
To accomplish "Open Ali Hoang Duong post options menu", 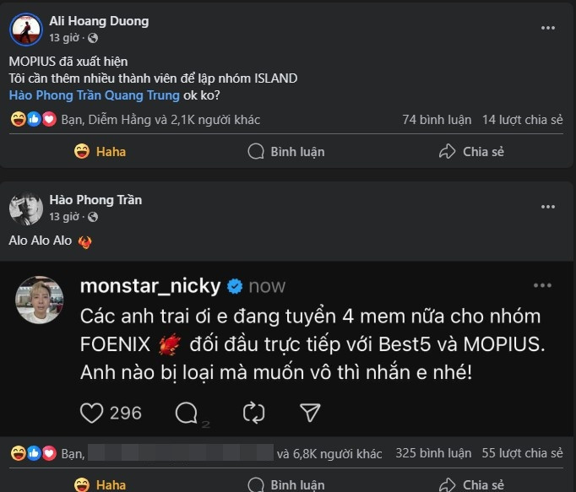I will 548,28.
